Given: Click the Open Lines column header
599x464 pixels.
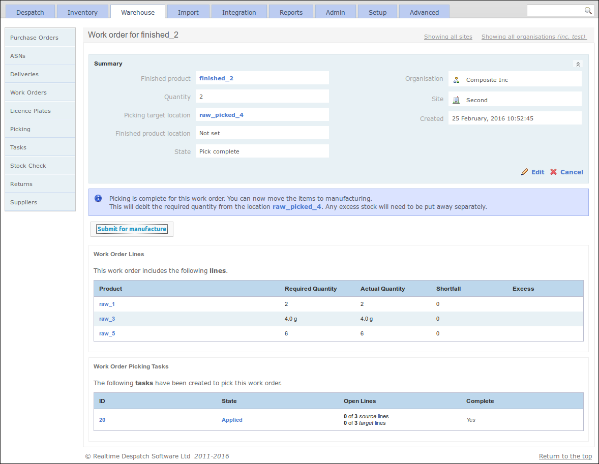Looking at the screenshot, I should click(x=360, y=401).
